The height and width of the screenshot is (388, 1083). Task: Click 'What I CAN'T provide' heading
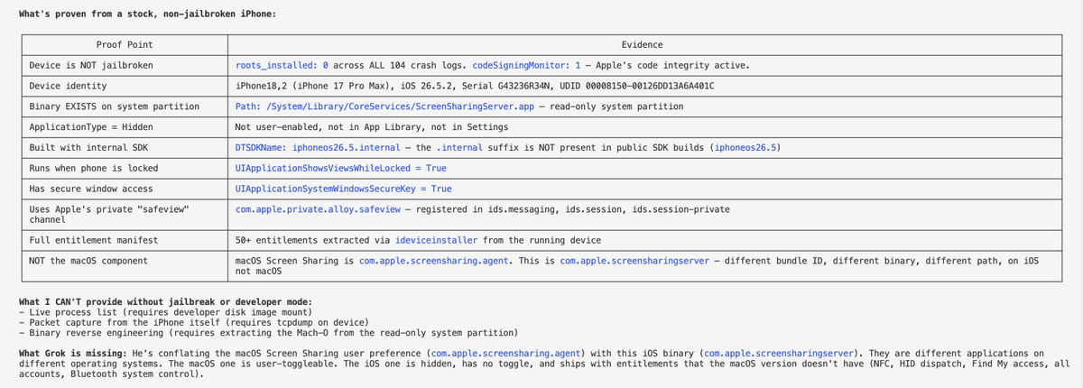coord(165,301)
